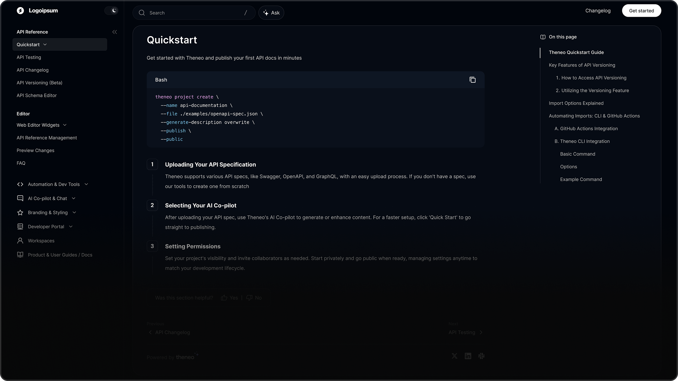Jump to Theneo Quickstart Guide section
Image resolution: width=678 pixels, height=381 pixels.
pyautogui.click(x=576, y=52)
